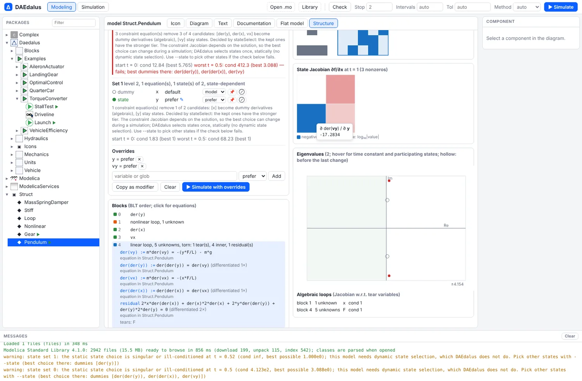Screen dimensions: 582x381
Task: Click the Modelica library logo icon
Action: click(x=14, y=178)
